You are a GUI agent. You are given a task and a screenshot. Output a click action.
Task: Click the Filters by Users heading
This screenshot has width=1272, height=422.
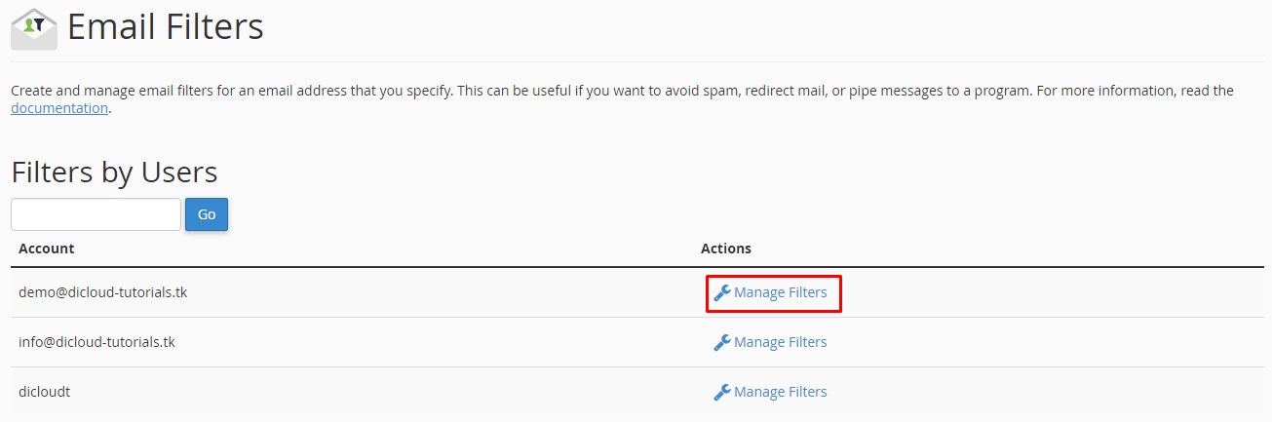coord(114,173)
